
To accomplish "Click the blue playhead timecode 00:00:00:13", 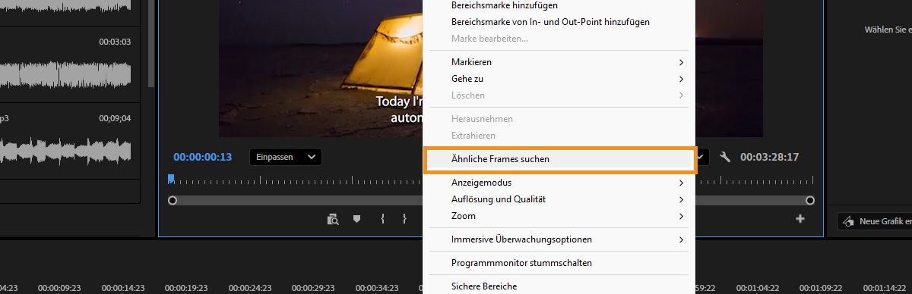I will coord(203,157).
